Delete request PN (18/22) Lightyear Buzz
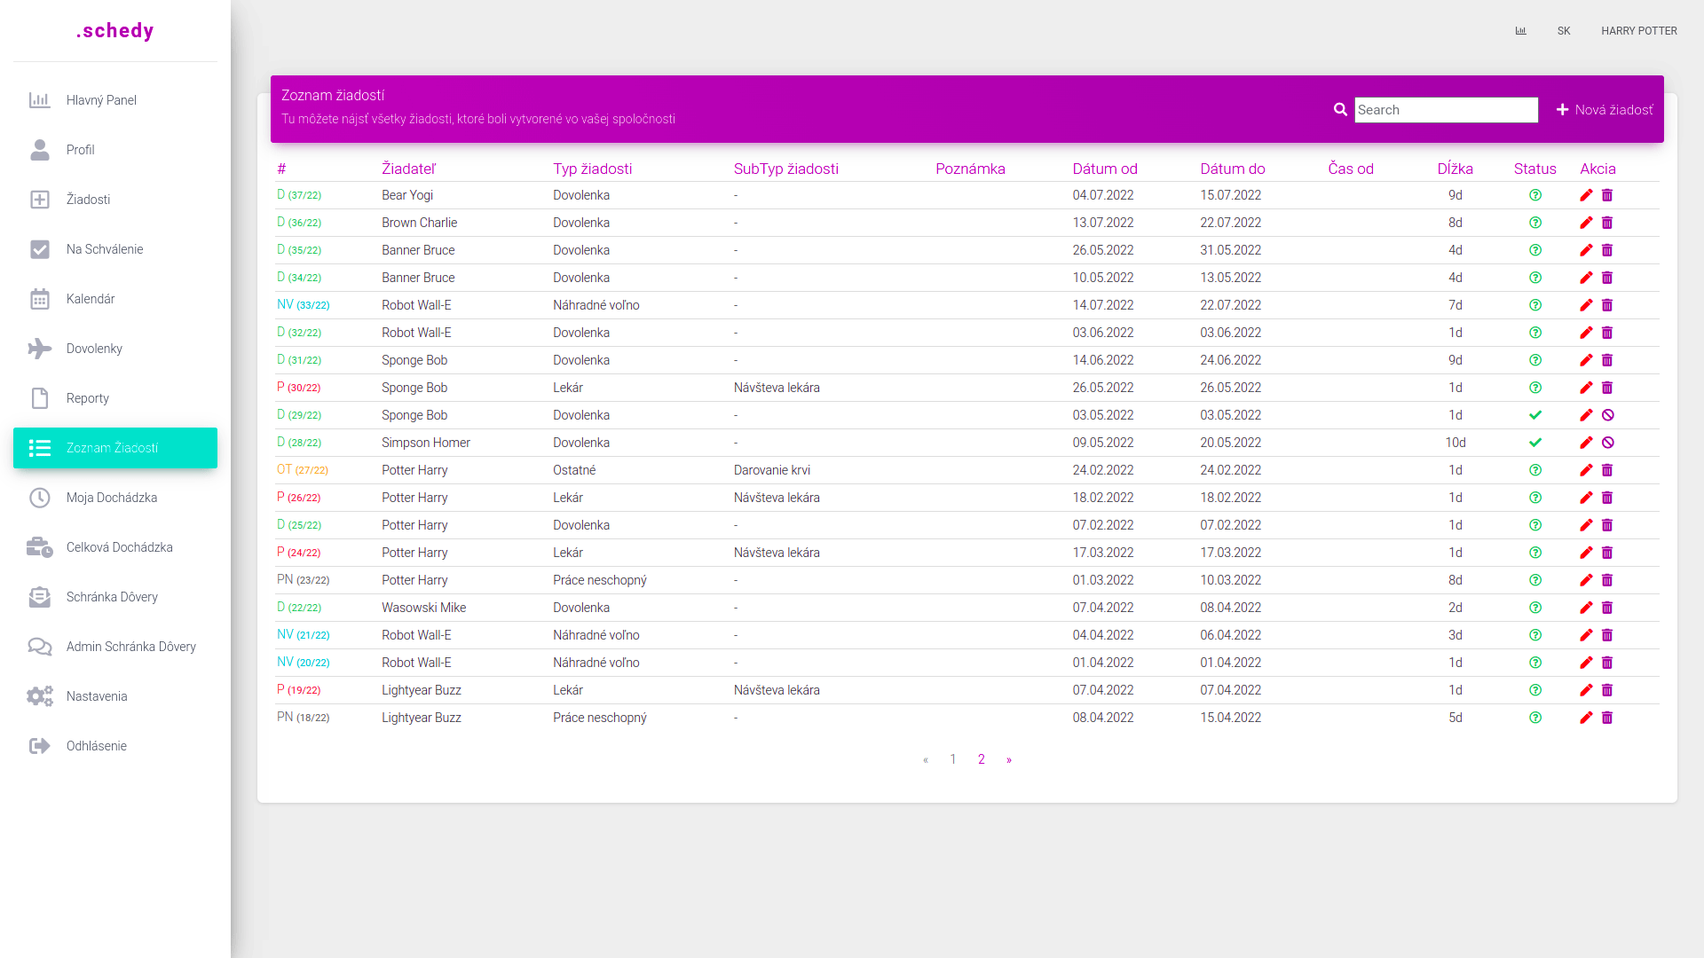The image size is (1704, 958). 1607,718
